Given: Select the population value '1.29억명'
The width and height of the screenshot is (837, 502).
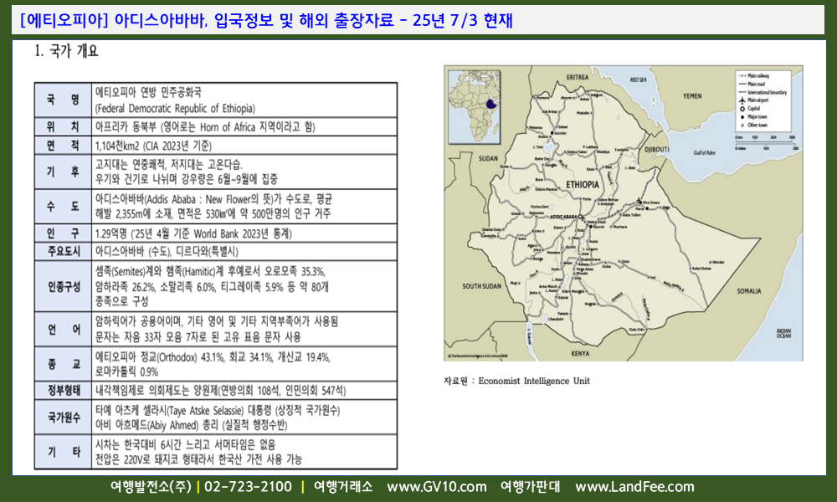Looking at the screenshot, I should tap(111, 233).
